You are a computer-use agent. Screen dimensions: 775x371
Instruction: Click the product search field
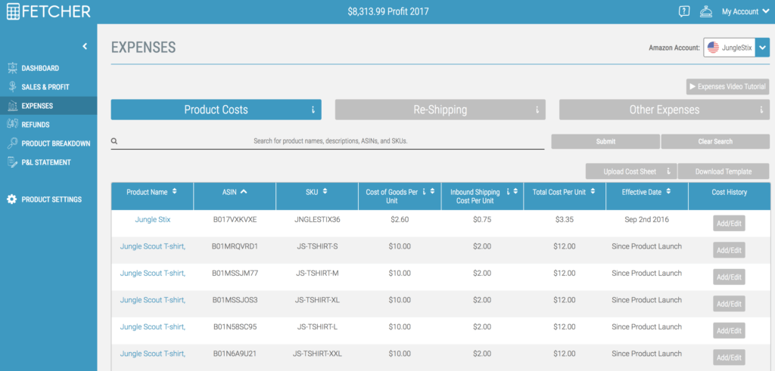[x=327, y=141]
